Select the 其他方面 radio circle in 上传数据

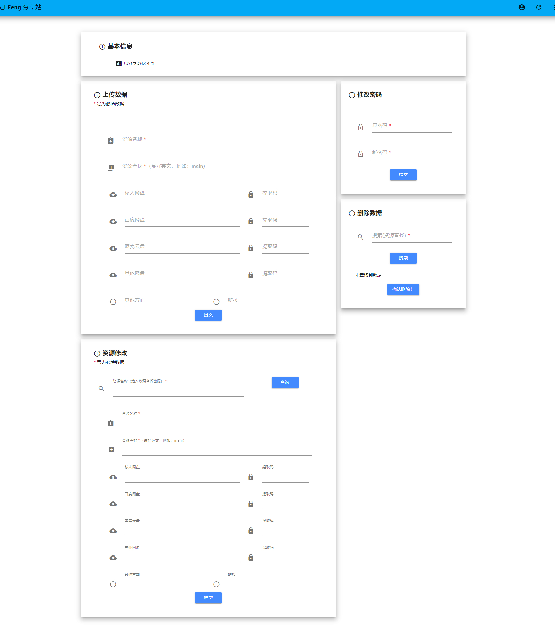click(113, 302)
